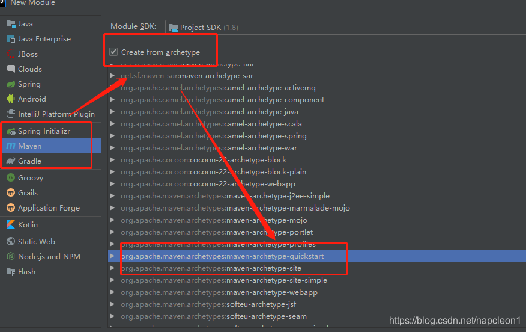Click the Project SDK folder icon
Image resolution: width=526 pixels, height=332 pixels.
point(174,28)
